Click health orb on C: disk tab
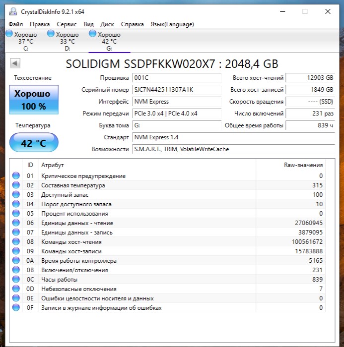344x347 pixels. (x=9, y=33)
